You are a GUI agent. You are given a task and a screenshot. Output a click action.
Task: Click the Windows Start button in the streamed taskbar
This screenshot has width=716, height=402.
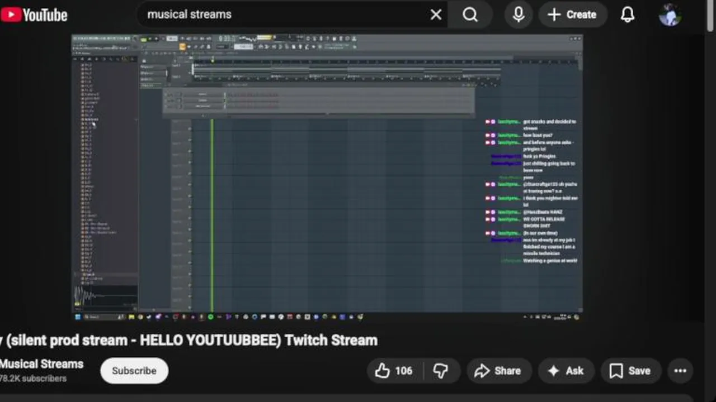[79, 317]
